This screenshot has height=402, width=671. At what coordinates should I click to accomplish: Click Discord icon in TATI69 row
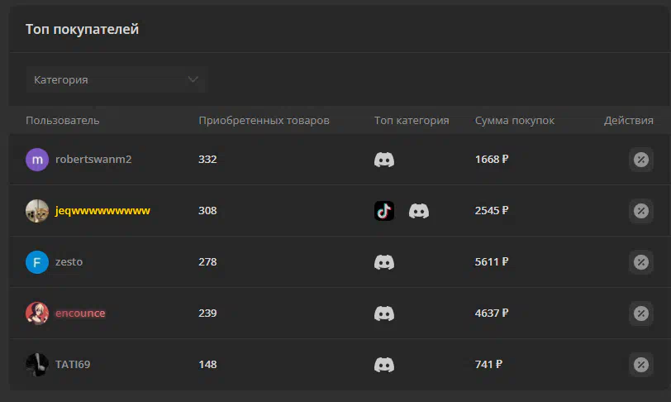coord(384,365)
